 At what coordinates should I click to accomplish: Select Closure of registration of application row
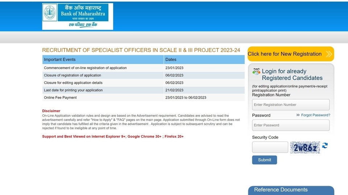point(144,75)
